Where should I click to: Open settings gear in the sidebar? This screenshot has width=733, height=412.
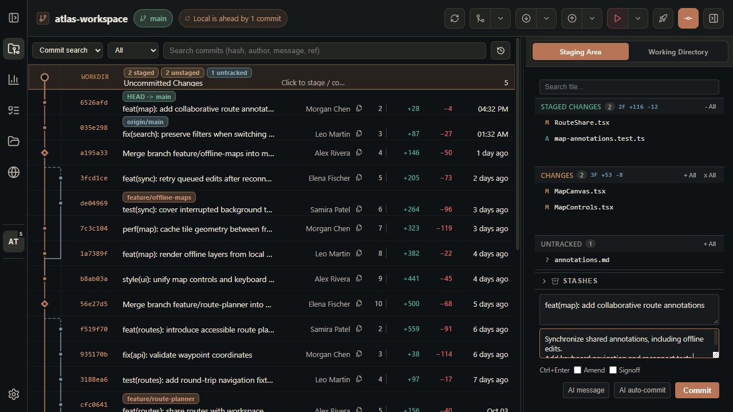coord(14,394)
